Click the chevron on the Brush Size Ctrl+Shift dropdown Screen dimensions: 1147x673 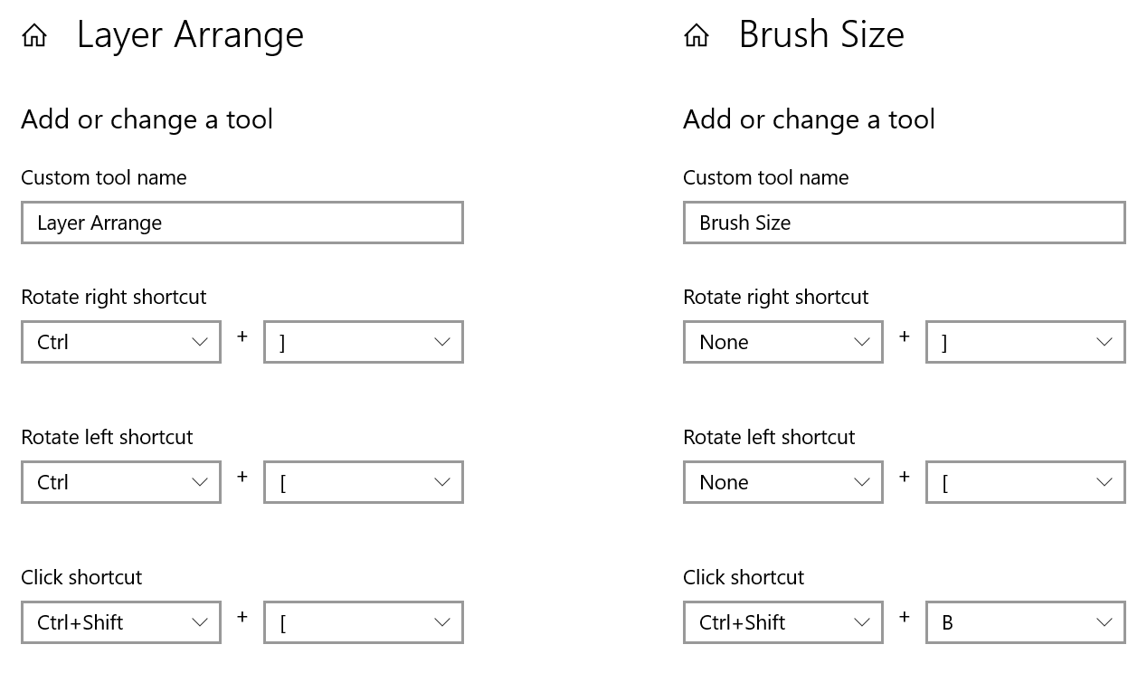(x=861, y=622)
